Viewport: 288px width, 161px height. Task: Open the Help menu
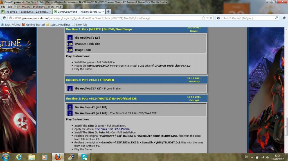(x=59, y=7)
